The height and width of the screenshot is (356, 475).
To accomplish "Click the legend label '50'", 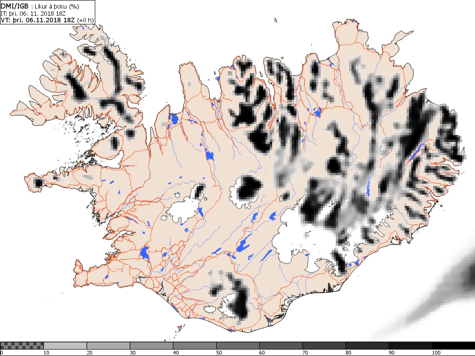I will click(x=219, y=353).
